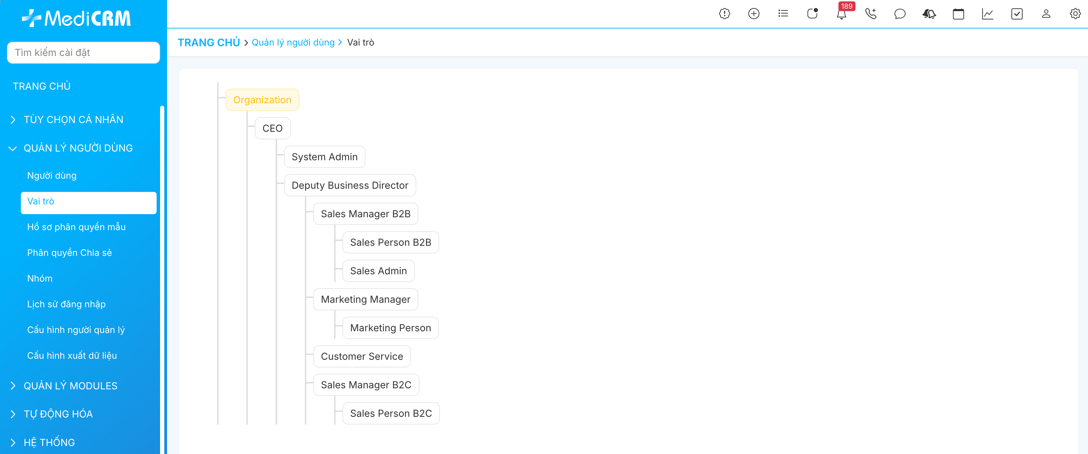Expand QUẢN LÝ MODULES section
This screenshot has width=1088, height=454.
coord(70,386)
